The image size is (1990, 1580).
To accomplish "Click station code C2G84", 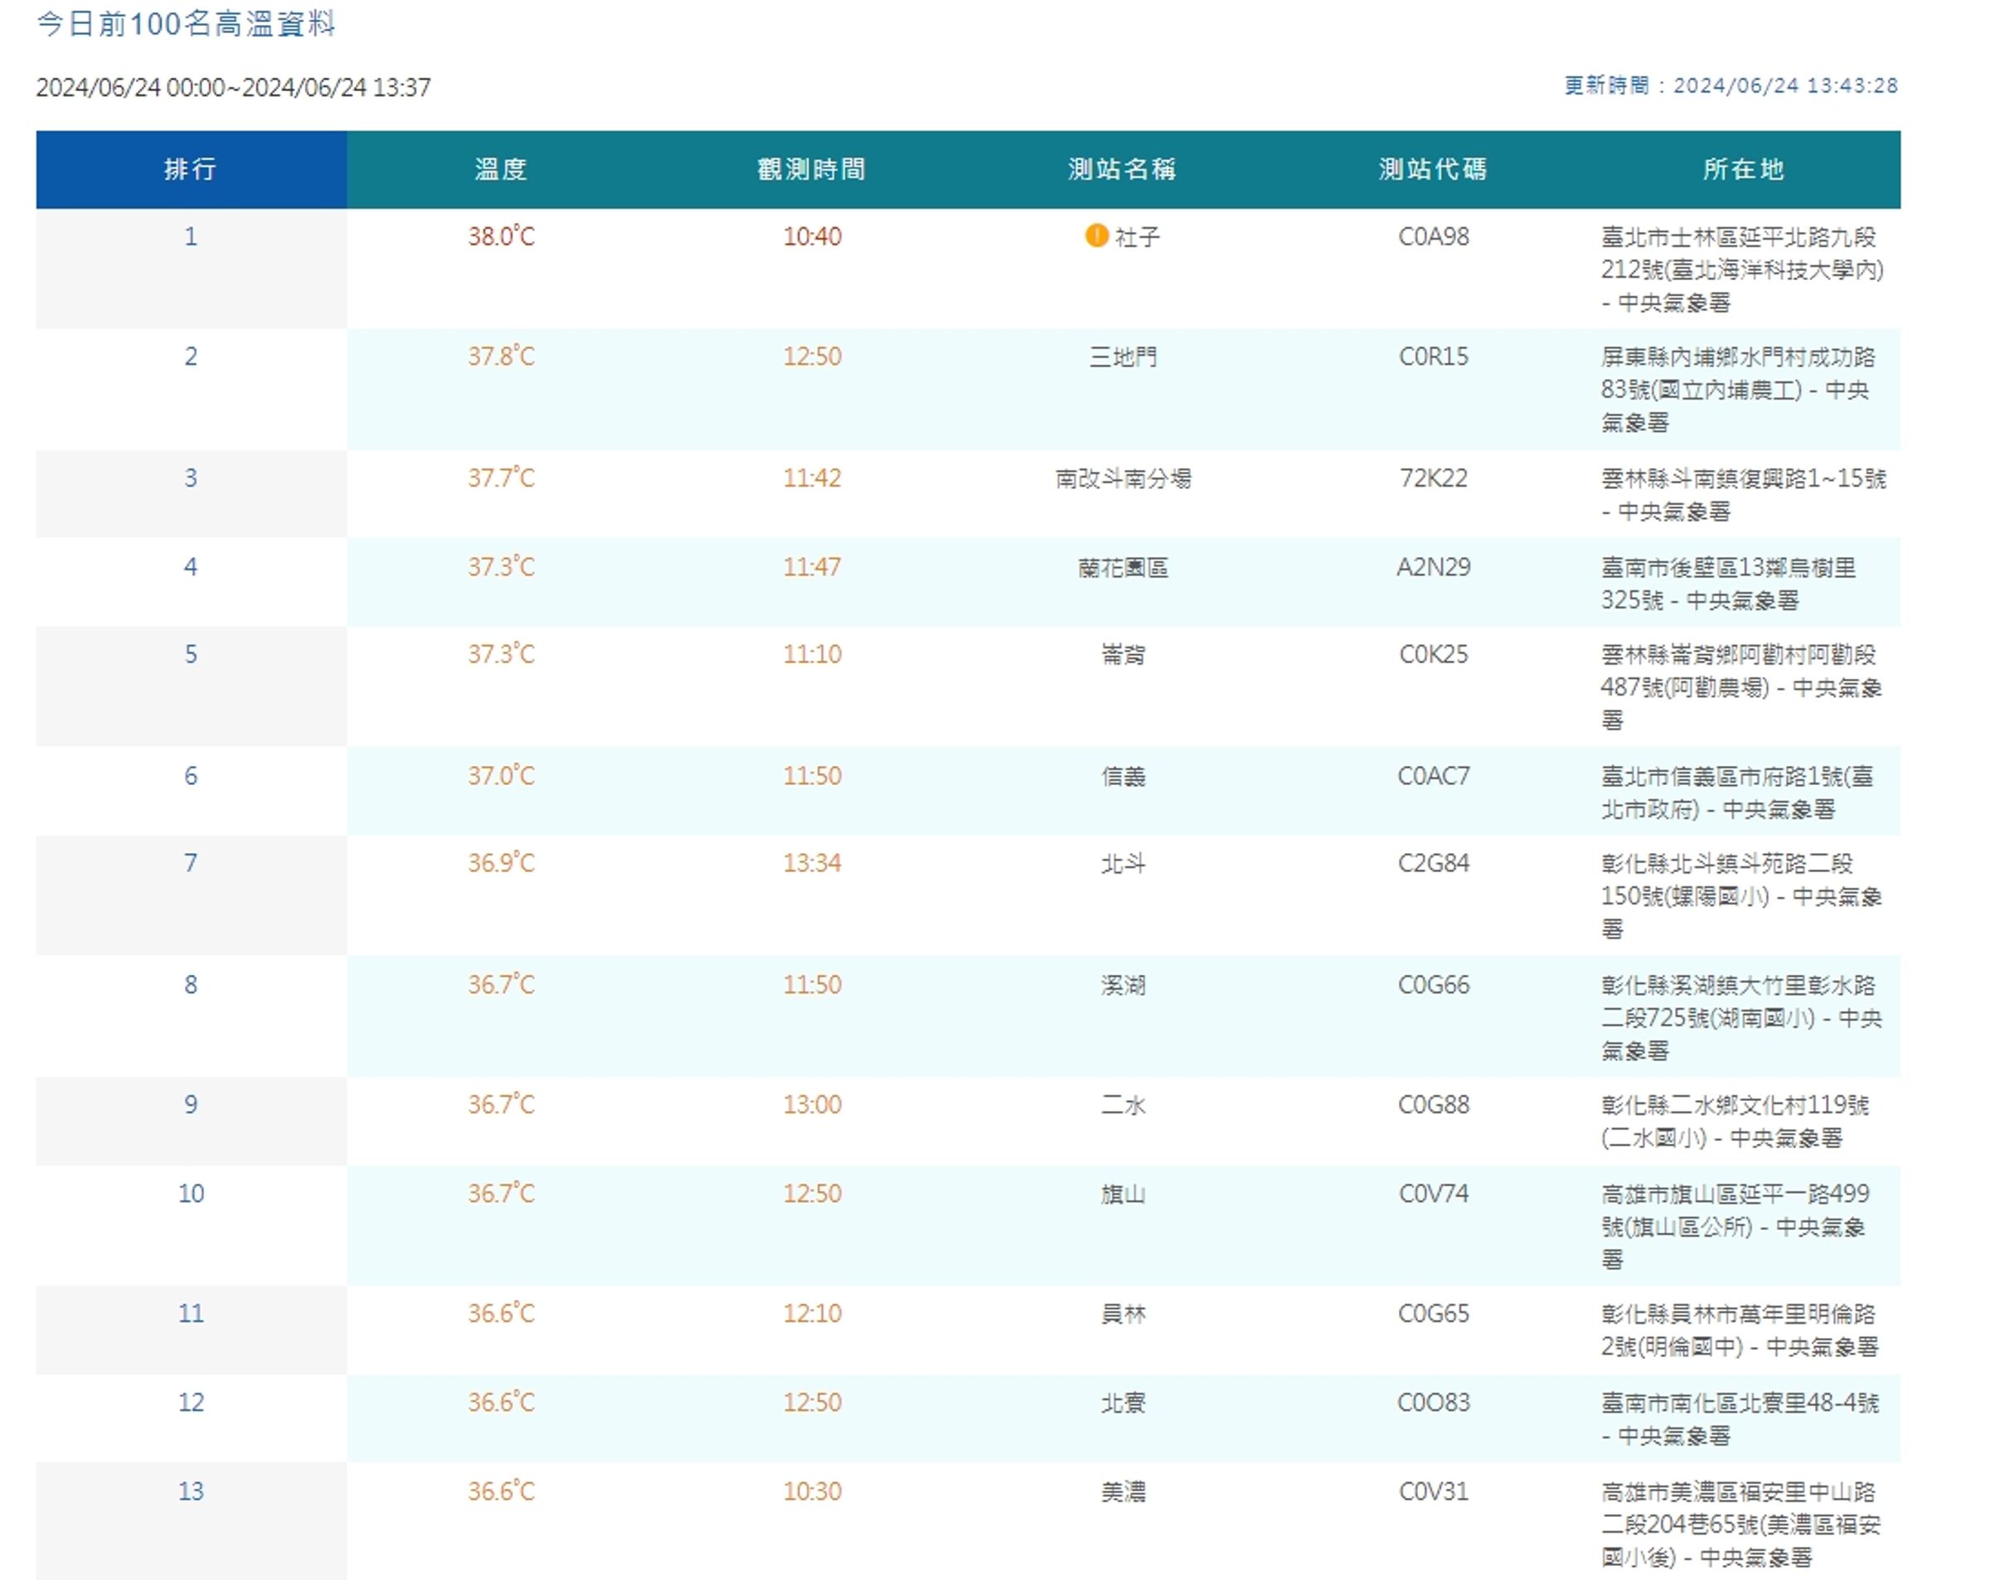I will coord(1433,863).
